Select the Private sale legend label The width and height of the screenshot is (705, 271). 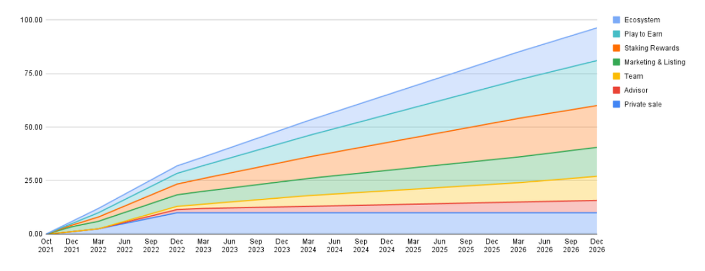644,105
